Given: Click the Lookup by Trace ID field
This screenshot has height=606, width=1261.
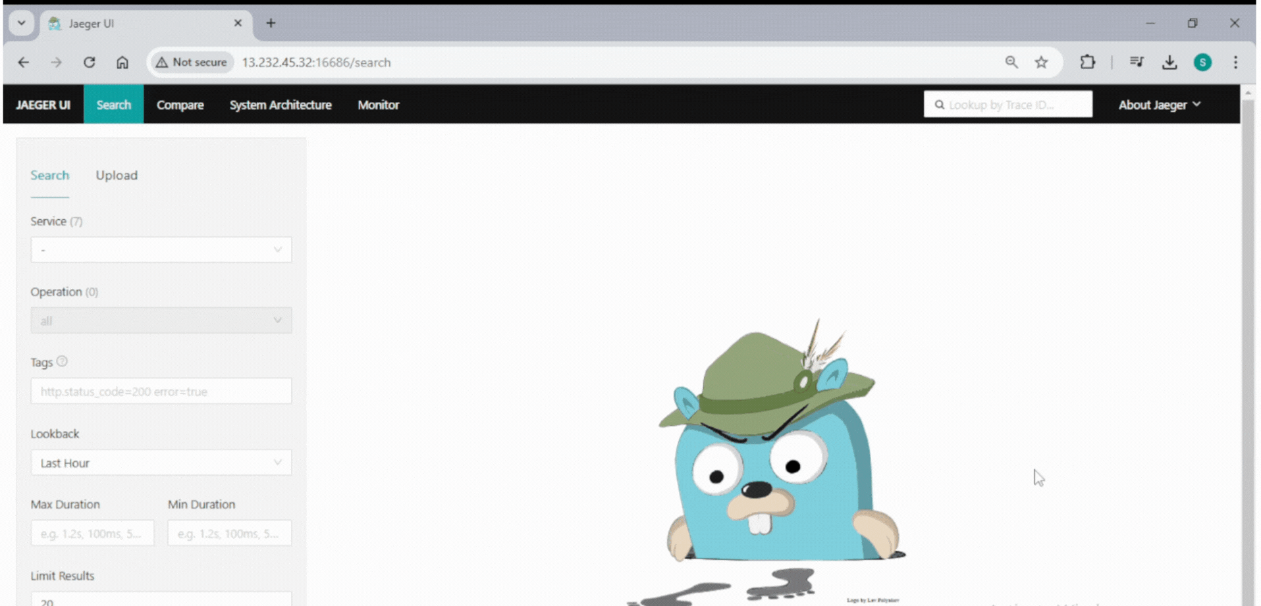Looking at the screenshot, I should pyautogui.click(x=1014, y=105).
